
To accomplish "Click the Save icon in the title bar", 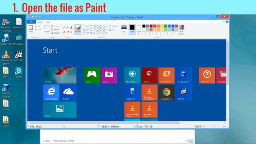I will [x=33, y=17].
